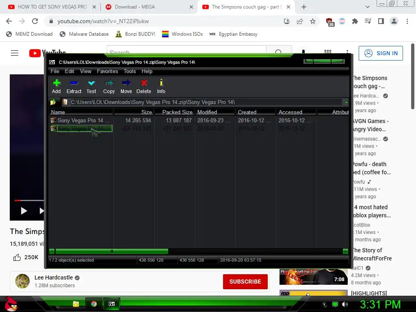This screenshot has height=312, width=416.
Task: Open the Tools menu in 7-Zip
Action: (x=130, y=71)
